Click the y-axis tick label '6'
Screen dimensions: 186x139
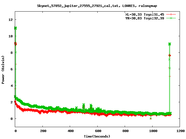(12, 69)
